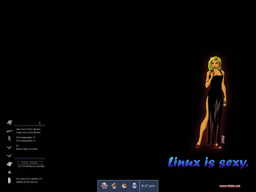The width and height of the screenshot is (256, 192).
Task: Click the multimeter temperature icon
Action: (x=9, y=139)
